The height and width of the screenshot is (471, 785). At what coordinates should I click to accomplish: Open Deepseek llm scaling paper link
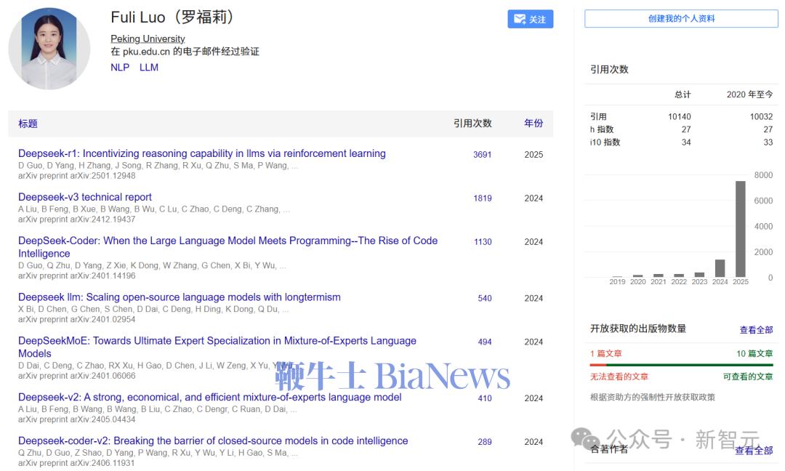click(179, 297)
